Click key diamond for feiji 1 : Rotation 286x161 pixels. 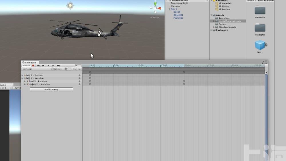coord(80,78)
